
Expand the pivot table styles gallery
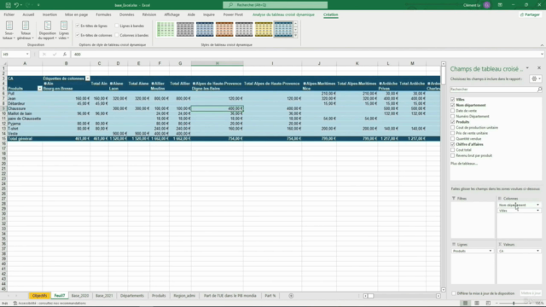point(296,36)
